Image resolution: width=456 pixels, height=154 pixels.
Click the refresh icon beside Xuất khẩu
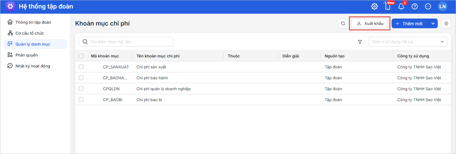tap(343, 23)
